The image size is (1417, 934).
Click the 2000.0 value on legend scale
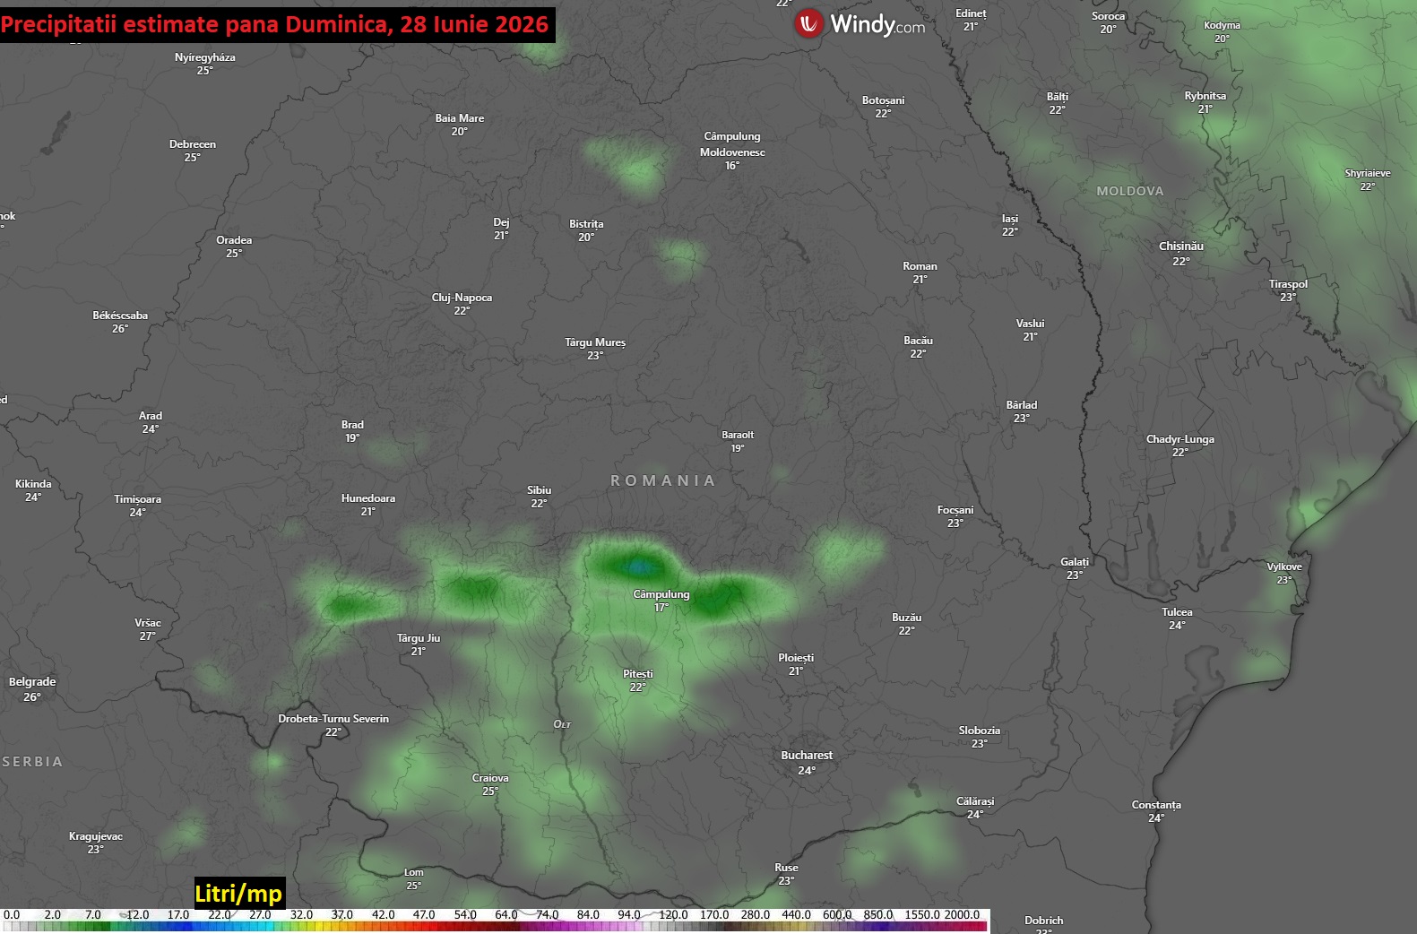[962, 914]
